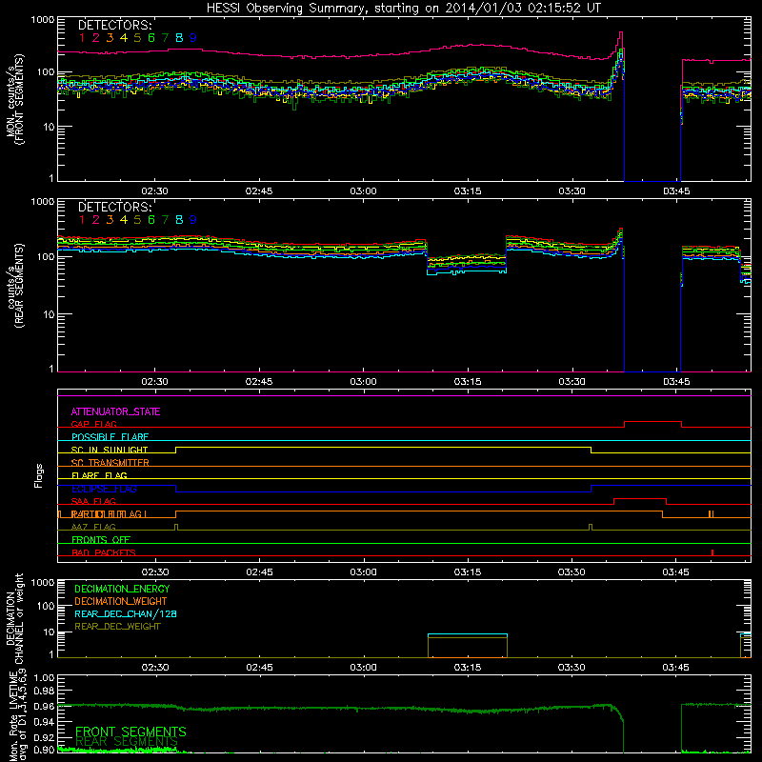Click the SC_IN_SUNLIGHT flag label
The height and width of the screenshot is (762, 762).
pos(110,450)
